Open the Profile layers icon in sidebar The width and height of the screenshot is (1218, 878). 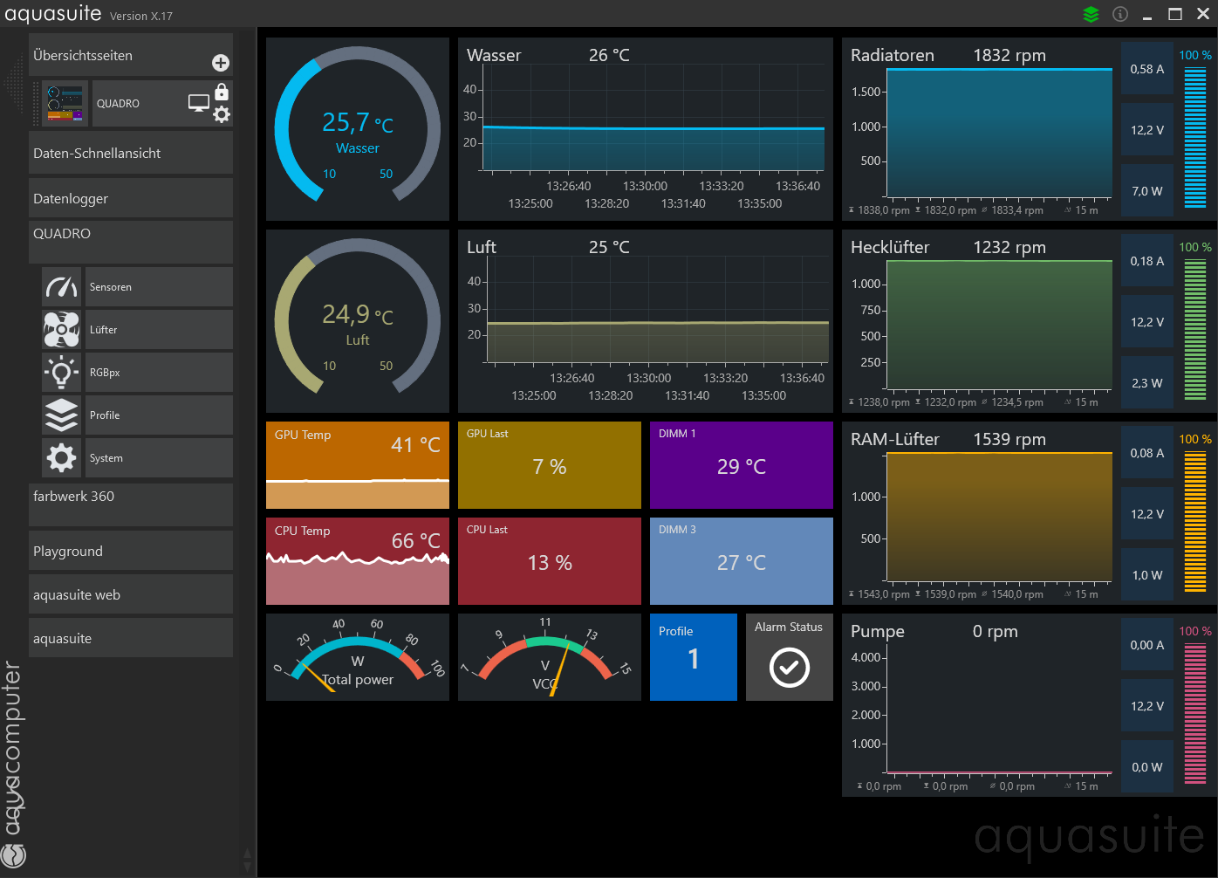(x=61, y=415)
